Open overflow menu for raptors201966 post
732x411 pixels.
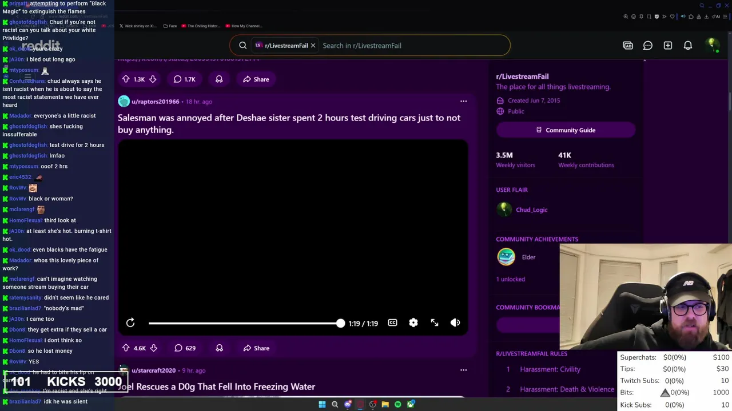[463, 101]
